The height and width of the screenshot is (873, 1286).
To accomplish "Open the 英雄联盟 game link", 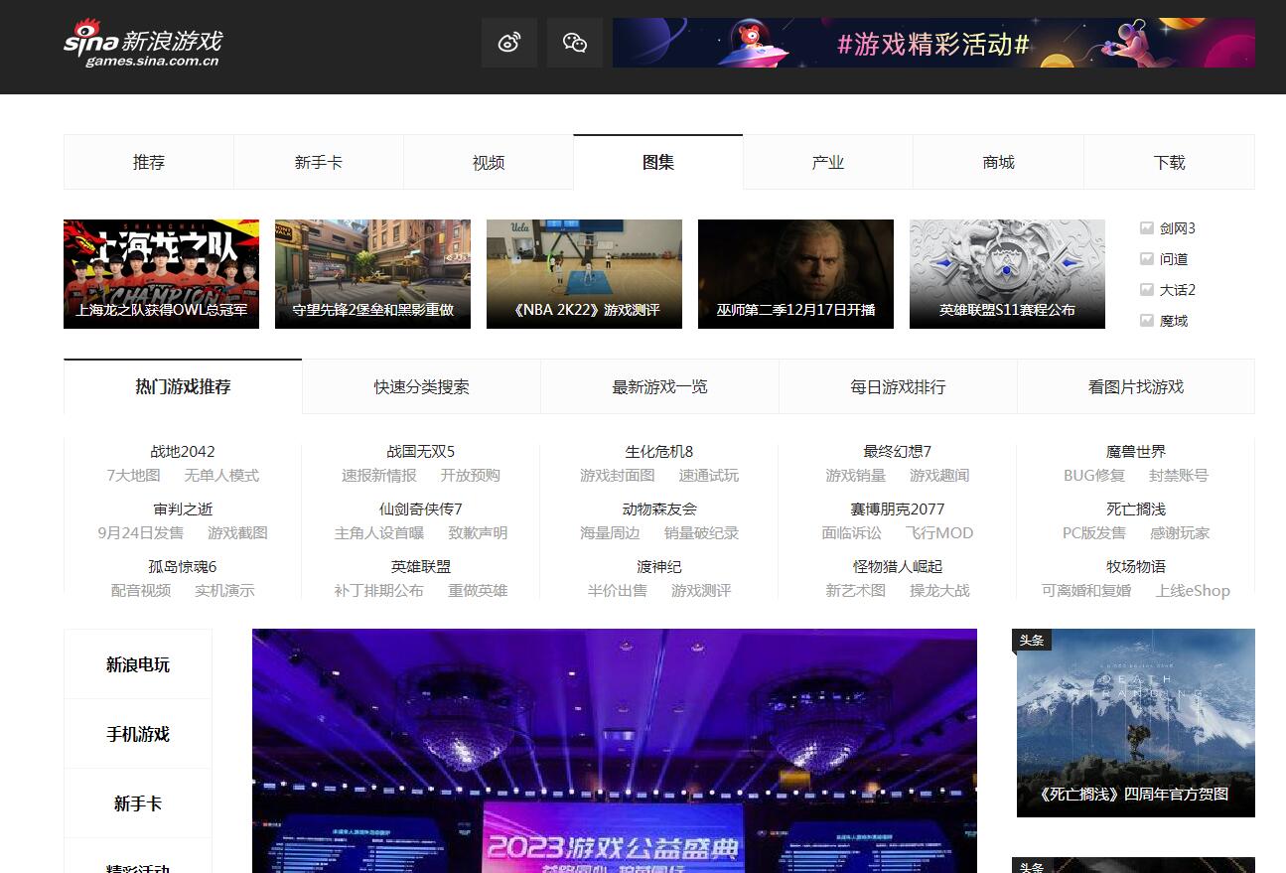I will pyautogui.click(x=421, y=567).
